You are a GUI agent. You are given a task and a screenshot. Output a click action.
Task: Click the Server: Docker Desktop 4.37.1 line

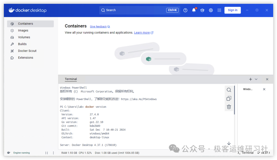pyautogui.click(x=88, y=145)
